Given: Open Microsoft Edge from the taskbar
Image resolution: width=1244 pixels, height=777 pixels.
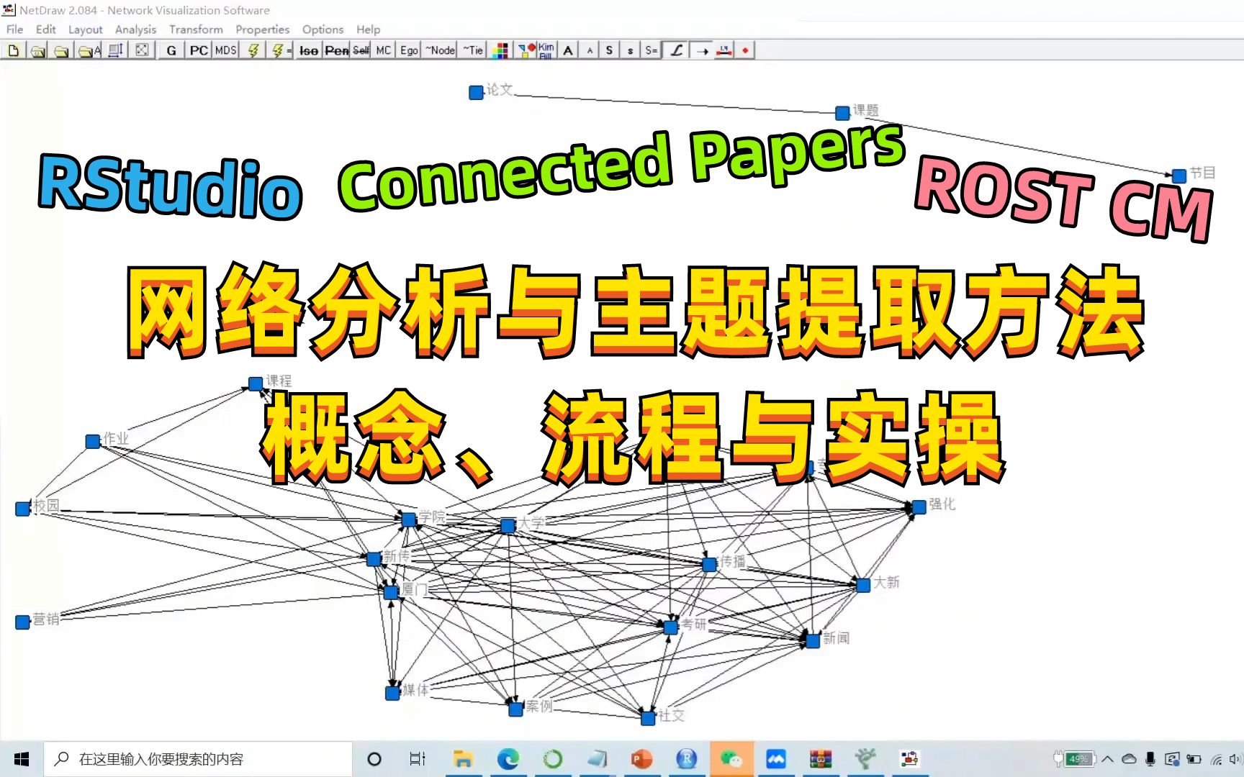Looking at the screenshot, I should (x=508, y=759).
